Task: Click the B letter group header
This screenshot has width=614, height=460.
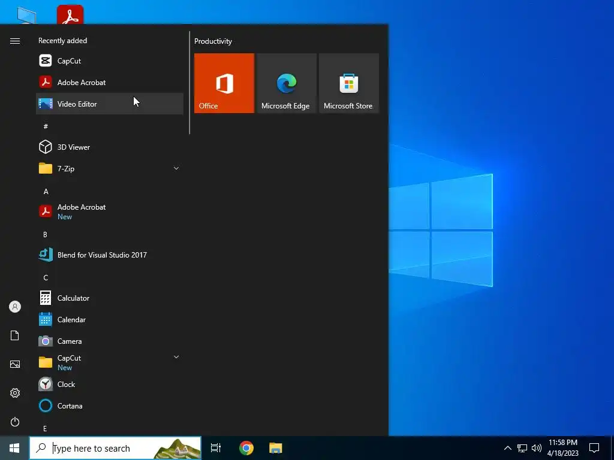Action: click(45, 234)
